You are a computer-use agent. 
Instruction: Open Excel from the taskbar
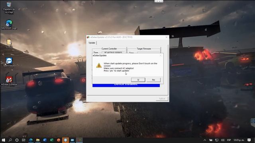click(51, 140)
